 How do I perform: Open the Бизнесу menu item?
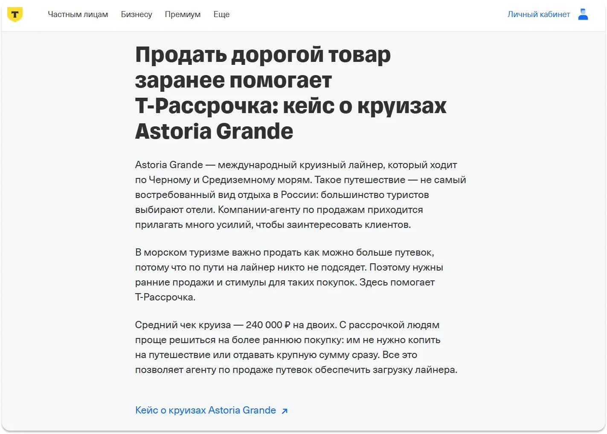click(x=137, y=15)
